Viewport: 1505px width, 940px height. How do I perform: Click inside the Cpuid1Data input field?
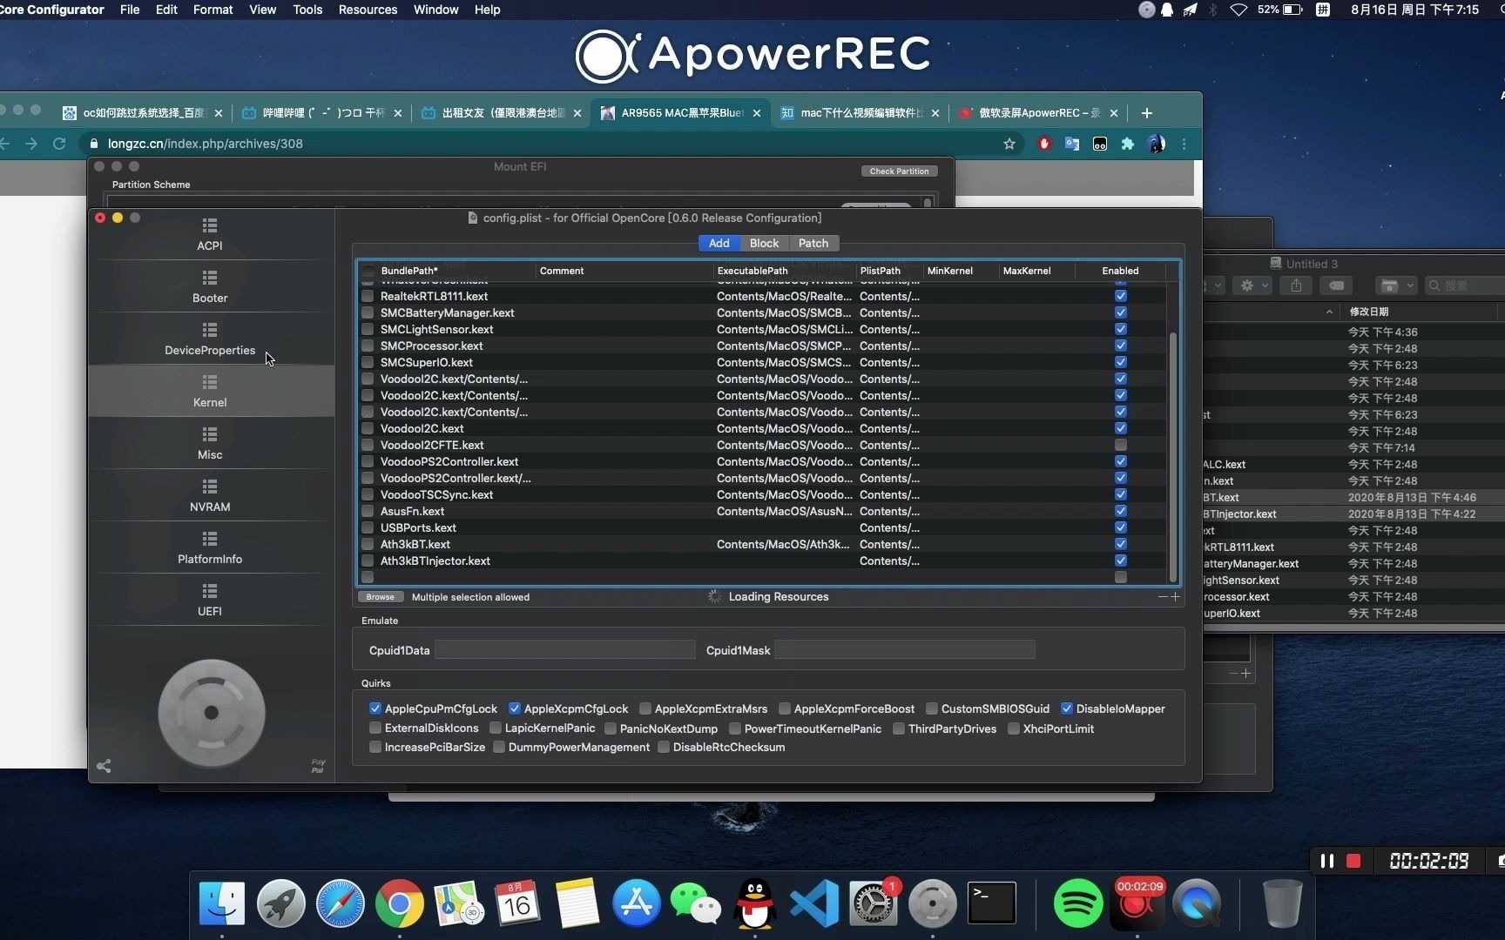pyautogui.click(x=564, y=650)
